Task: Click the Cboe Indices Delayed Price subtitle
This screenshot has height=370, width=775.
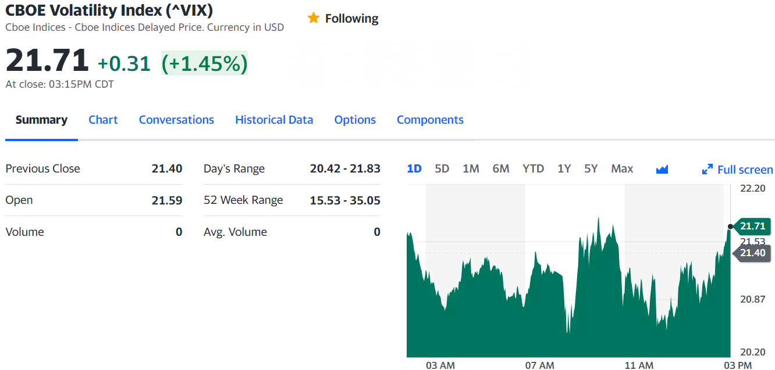Action: [x=144, y=27]
